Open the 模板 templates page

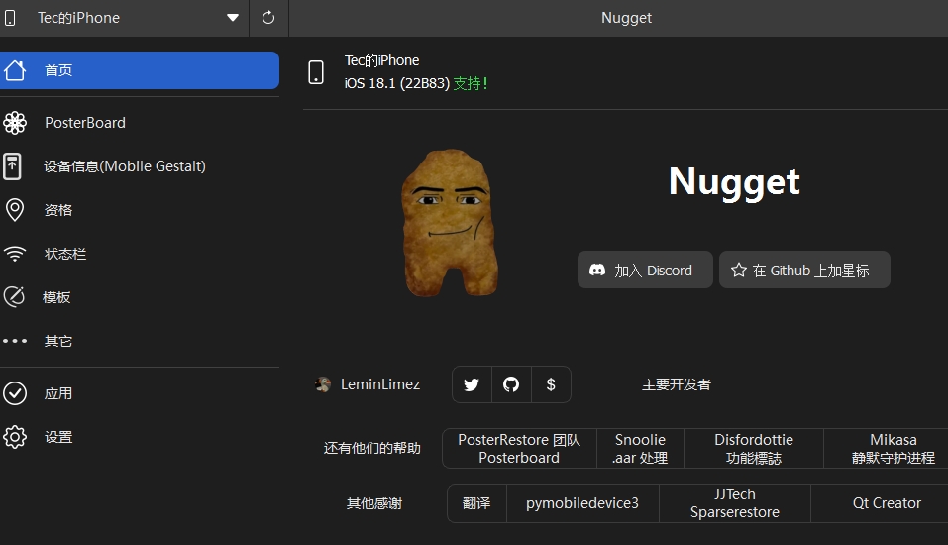[x=56, y=297]
